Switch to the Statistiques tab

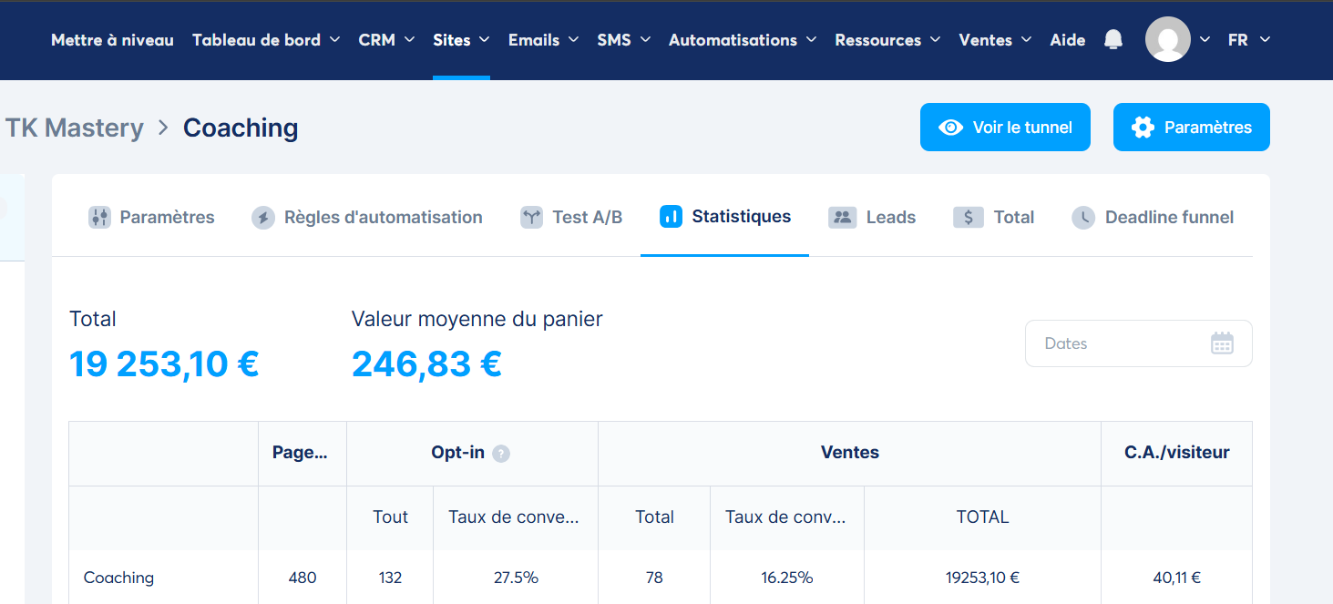pos(725,217)
